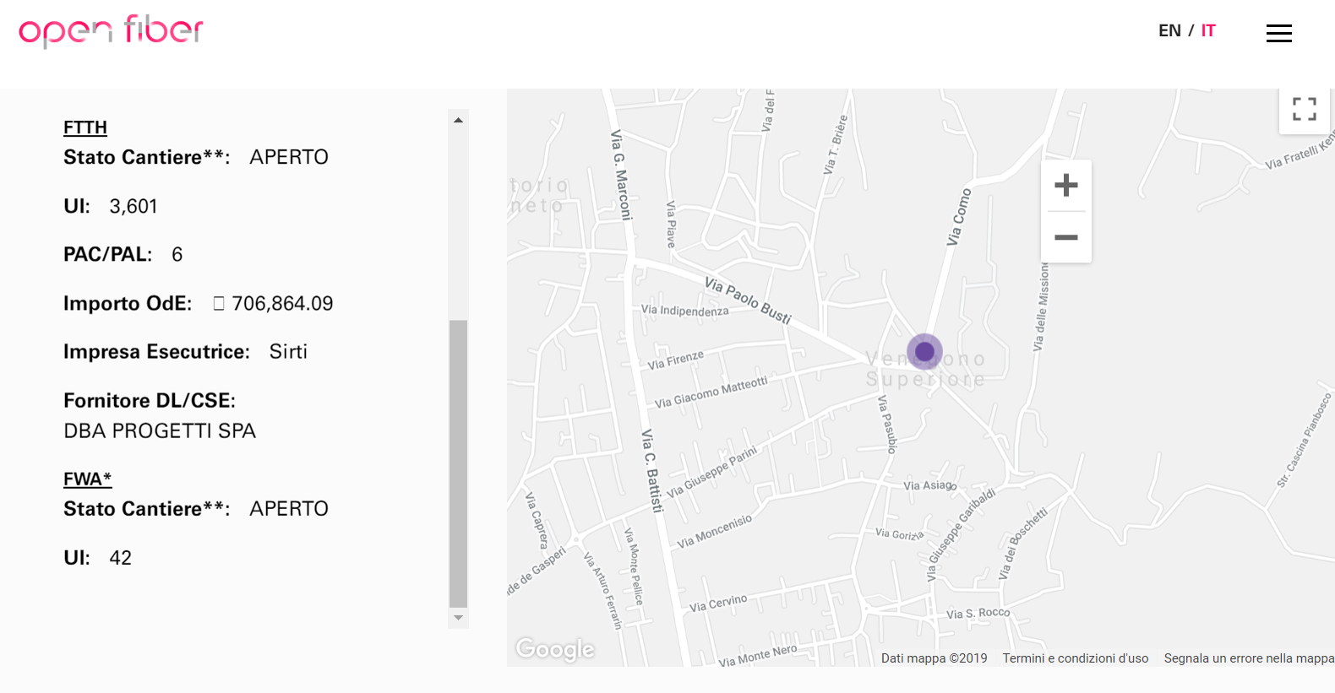Click the Via G. Marconi label
This screenshot has height=693, width=1335.
(x=622, y=175)
